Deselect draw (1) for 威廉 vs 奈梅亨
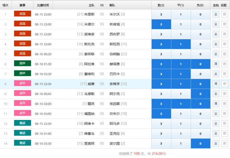Viewport: 230px width, 158px height. (x=181, y=84)
